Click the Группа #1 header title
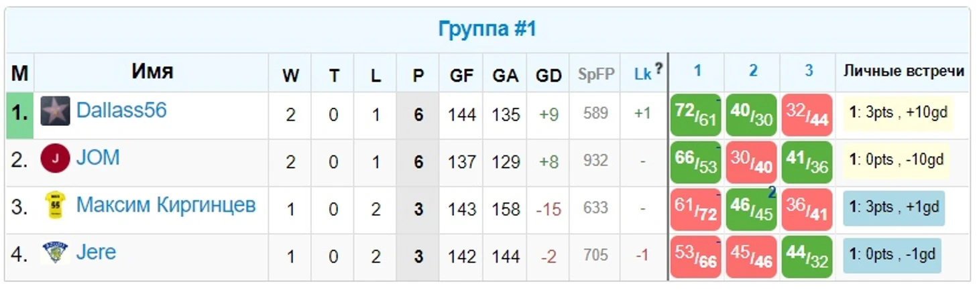 (x=487, y=29)
